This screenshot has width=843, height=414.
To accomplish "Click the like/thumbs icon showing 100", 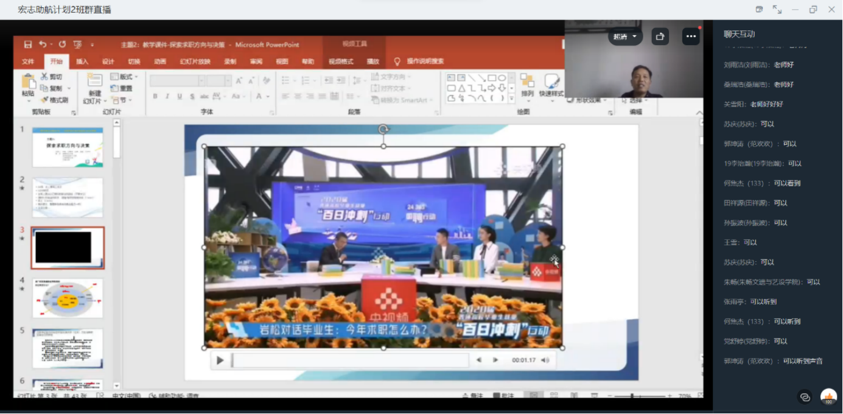I will (828, 397).
